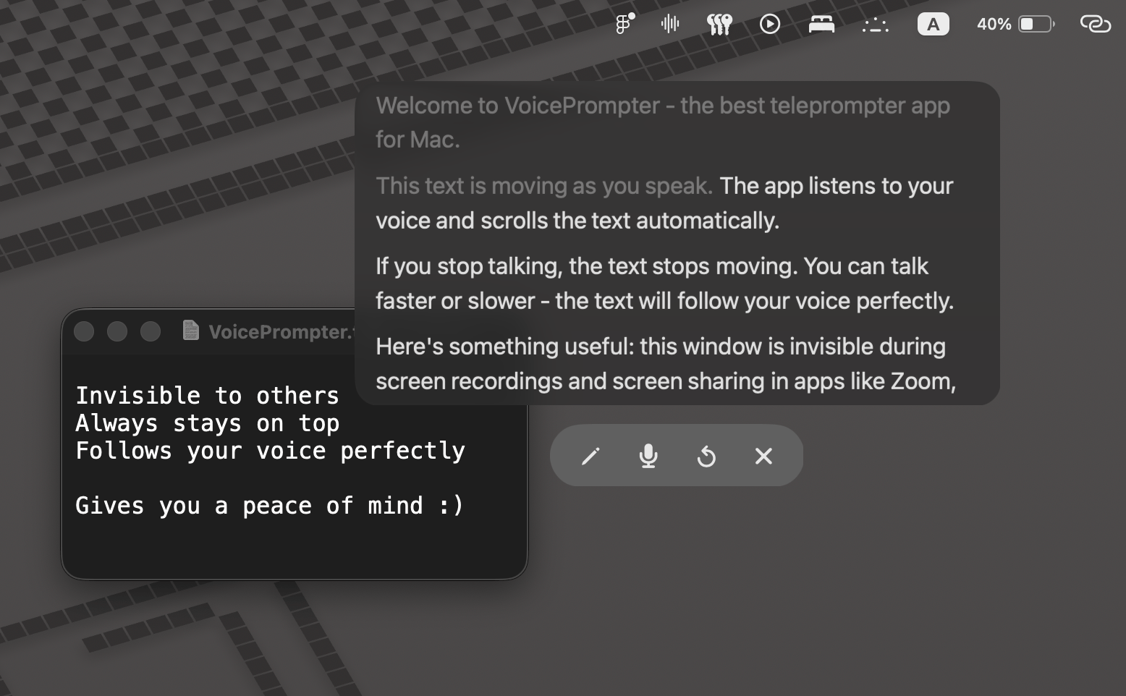Viewport: 1126px width, 696px height.
Task: Click the green zoom traffic light button
Action: pyautogui.click(x=151, y=331)
